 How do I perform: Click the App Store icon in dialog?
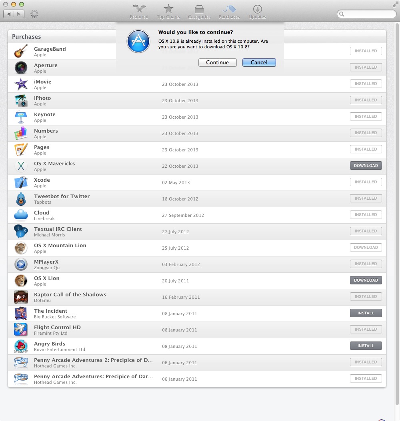138,42
